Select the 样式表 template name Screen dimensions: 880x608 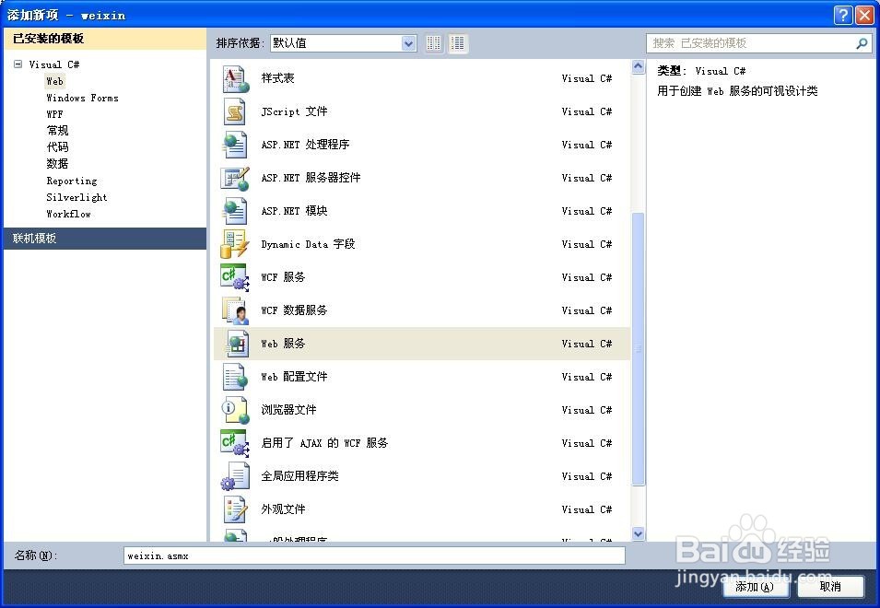pyautogui.click(x=277, y=78)
